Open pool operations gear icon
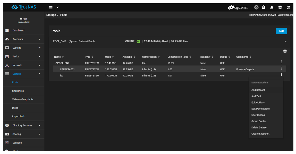The image size is (296, 154). (x=285, y=51)
